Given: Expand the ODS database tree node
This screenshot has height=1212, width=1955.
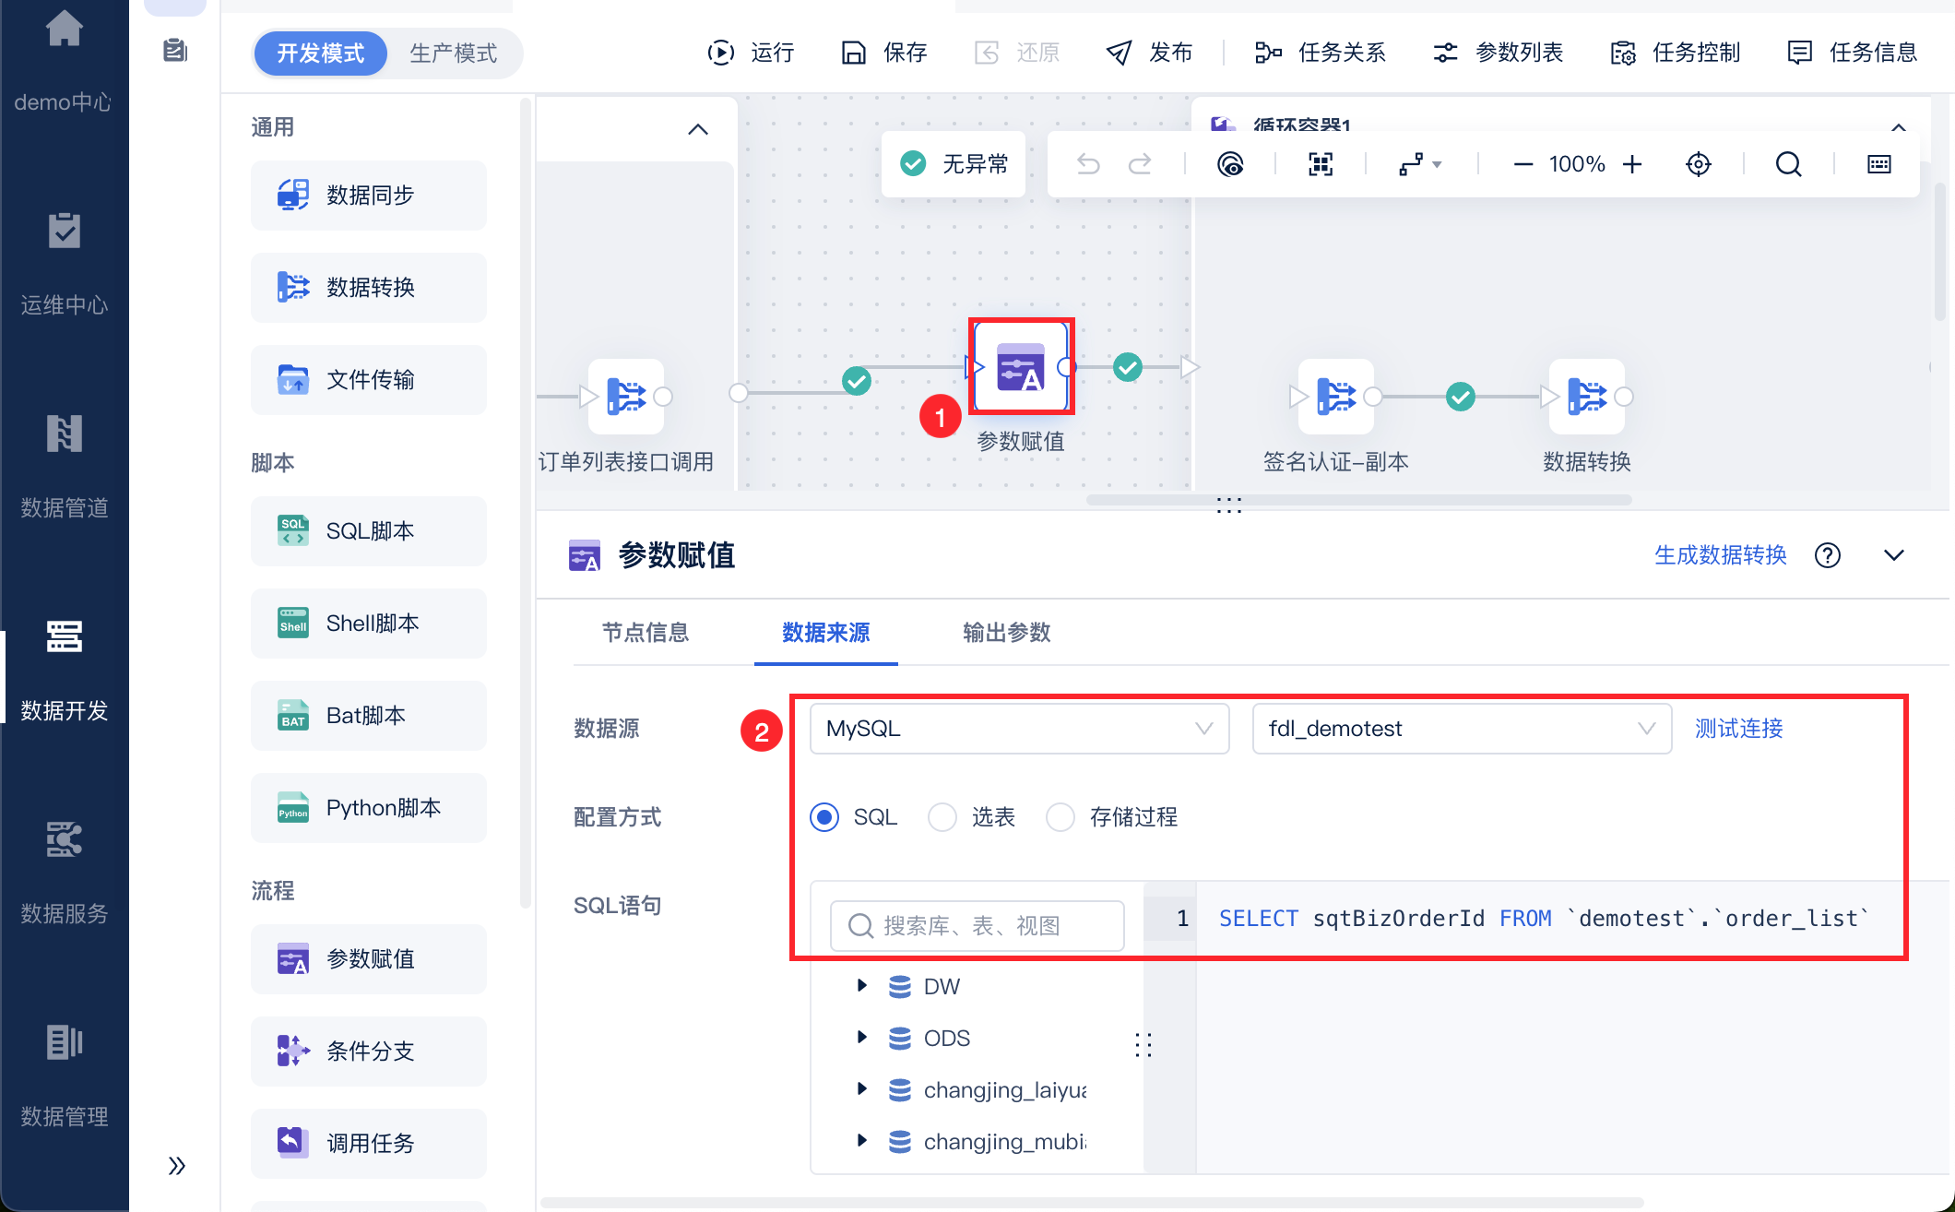Looking at the screenshot, I should click(862, 1038).
